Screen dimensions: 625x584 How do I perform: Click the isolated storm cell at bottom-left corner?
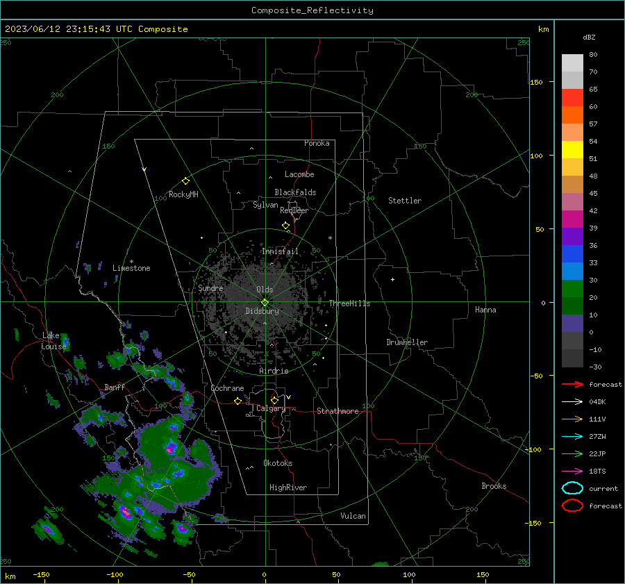tap(48, 530)
